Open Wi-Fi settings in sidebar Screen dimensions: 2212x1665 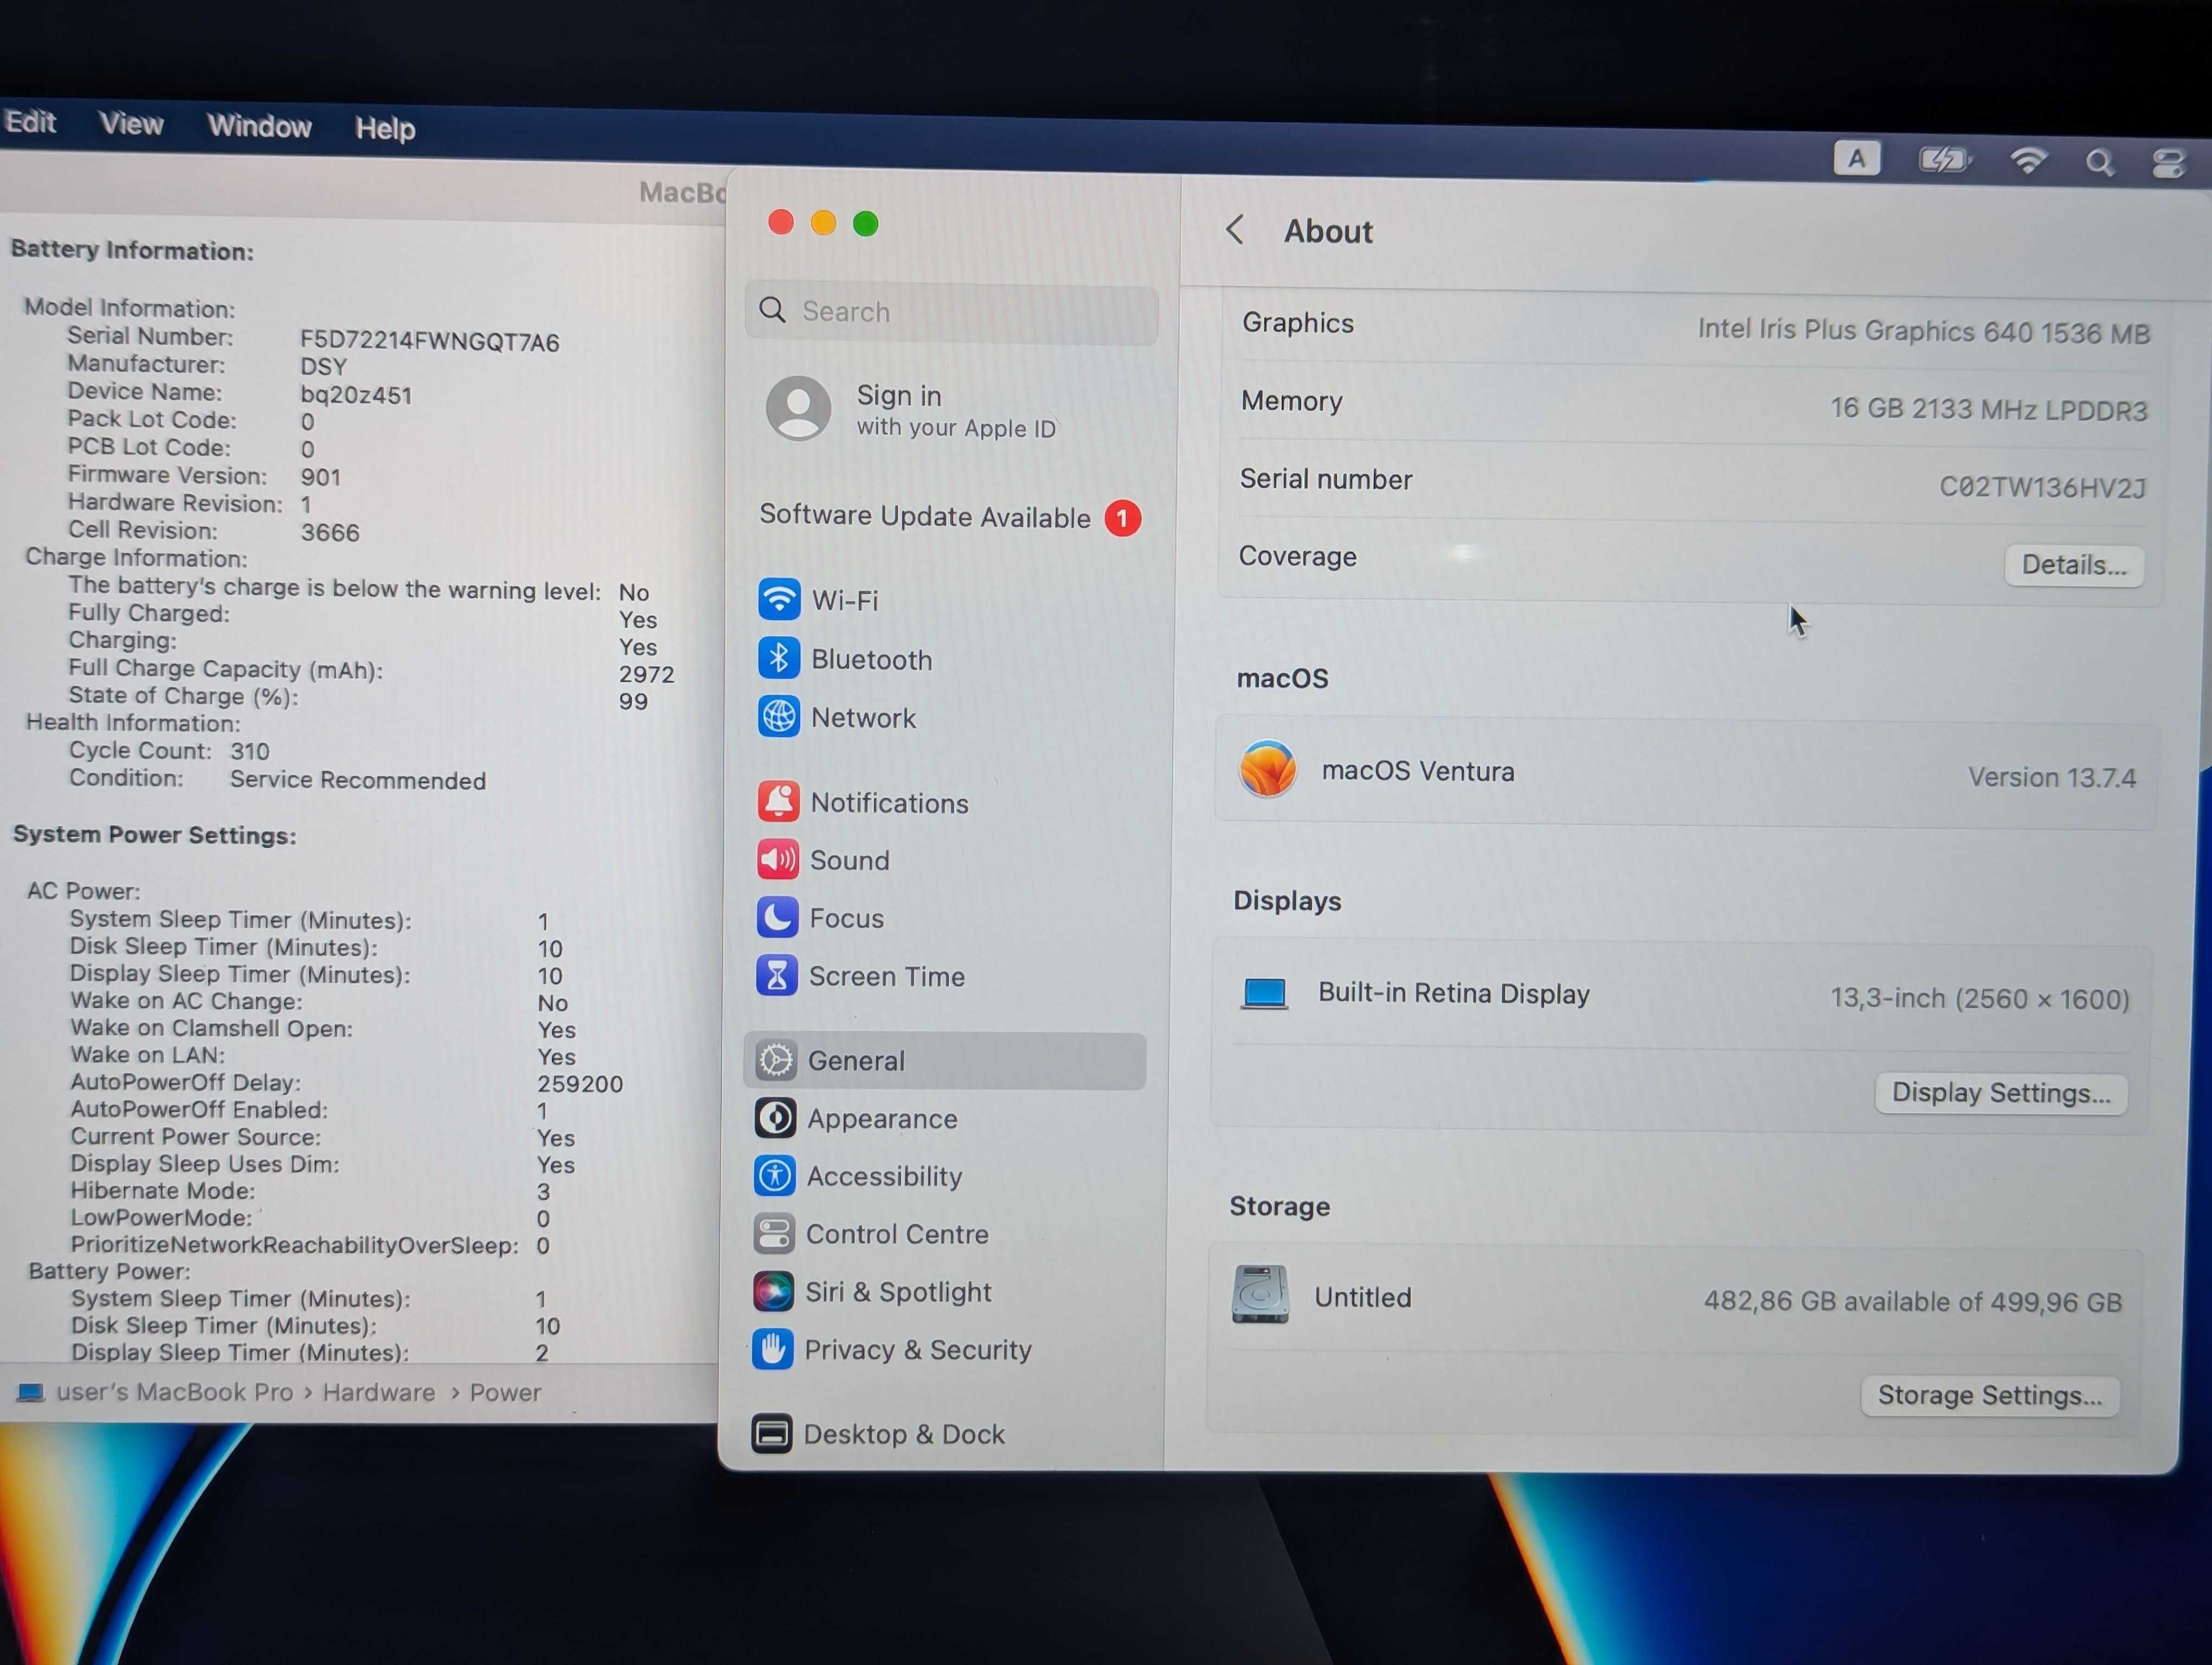(818, 599)
